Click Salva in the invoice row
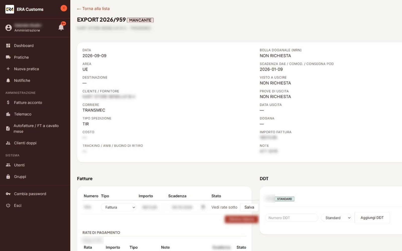Viewport: 402px width, 251px height. (x=249, y=207)
